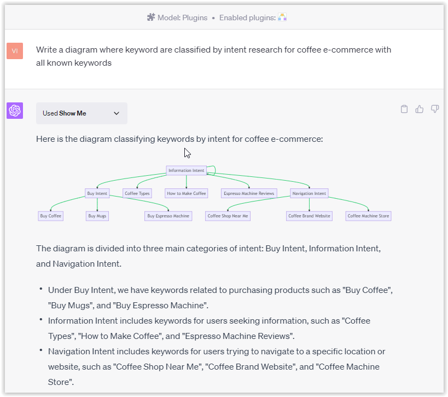Click the 'Buy Mugs' keyword box
448x397 pixels.
tap(97, 216)
